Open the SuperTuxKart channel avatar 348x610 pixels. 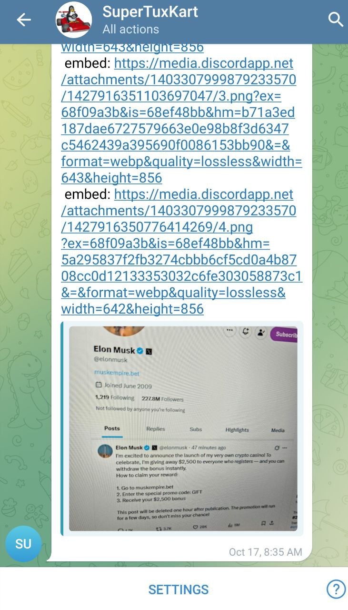coord(74,20)
